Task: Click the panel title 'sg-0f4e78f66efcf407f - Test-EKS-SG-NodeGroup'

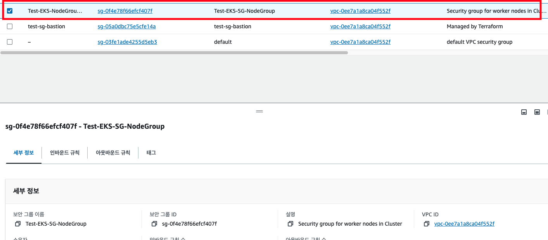Action: click(85, 126)
